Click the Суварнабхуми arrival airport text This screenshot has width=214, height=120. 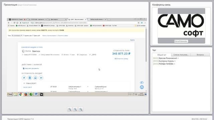pyautogui.click(x=101, y=87)
